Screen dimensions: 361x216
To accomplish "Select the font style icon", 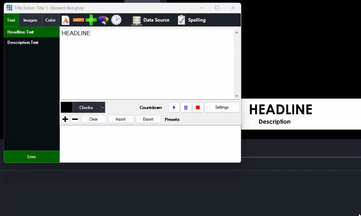I will pyautogui.click(x=65, y=20).
